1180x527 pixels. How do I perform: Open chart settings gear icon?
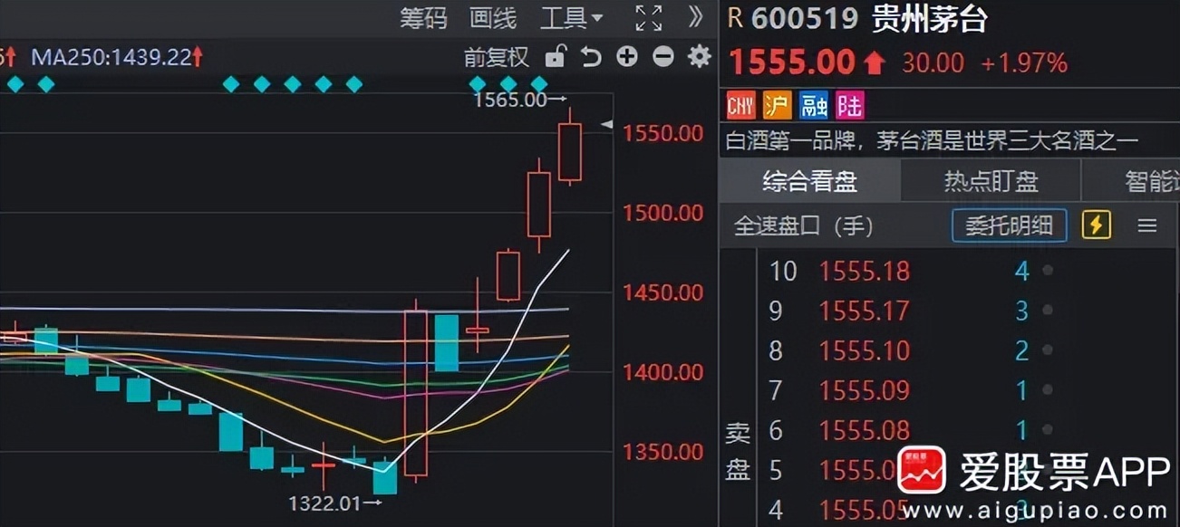pos(699,57)
